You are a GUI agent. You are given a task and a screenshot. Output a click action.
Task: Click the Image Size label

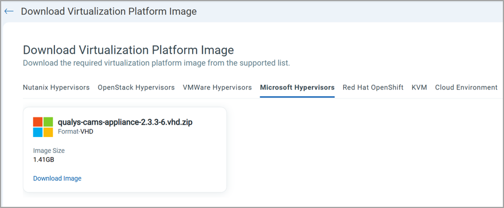coord(49,151)
